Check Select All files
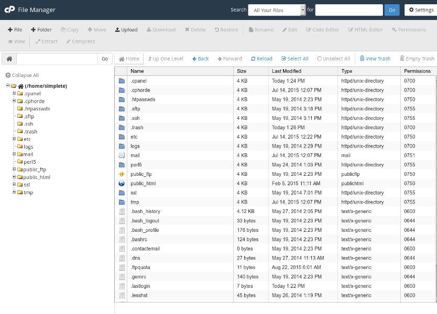The image size is (437, 314). click(x=295, y=59)
